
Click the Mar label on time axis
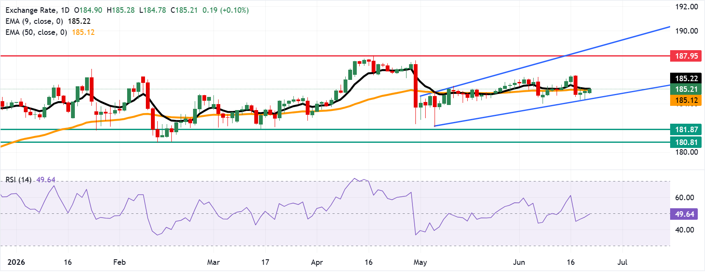[x=213, y=262]
